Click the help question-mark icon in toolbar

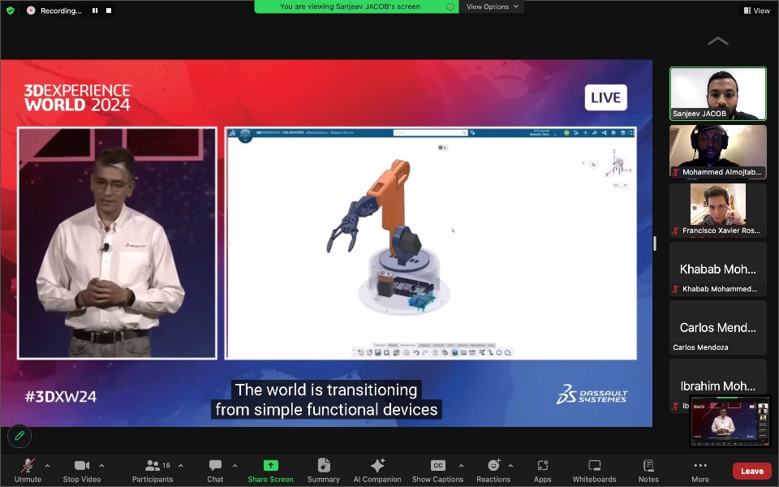point(435,353)
